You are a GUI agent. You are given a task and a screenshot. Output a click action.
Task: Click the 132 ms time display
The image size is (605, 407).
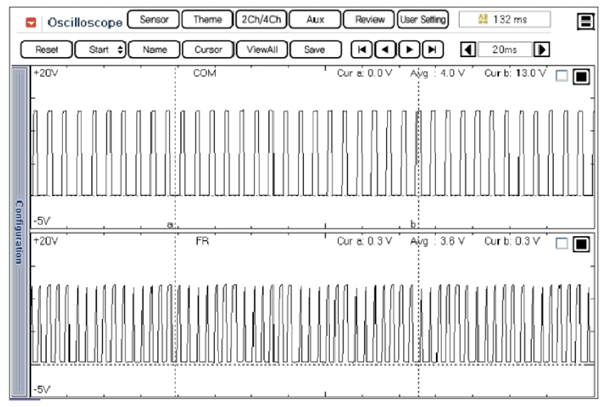504,20
